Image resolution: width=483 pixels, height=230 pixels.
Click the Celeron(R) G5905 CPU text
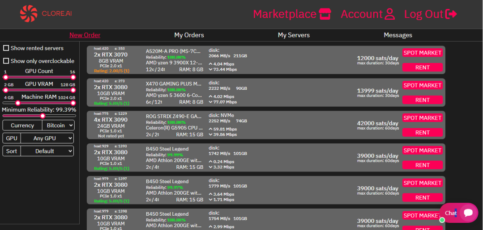coord(175,128)
